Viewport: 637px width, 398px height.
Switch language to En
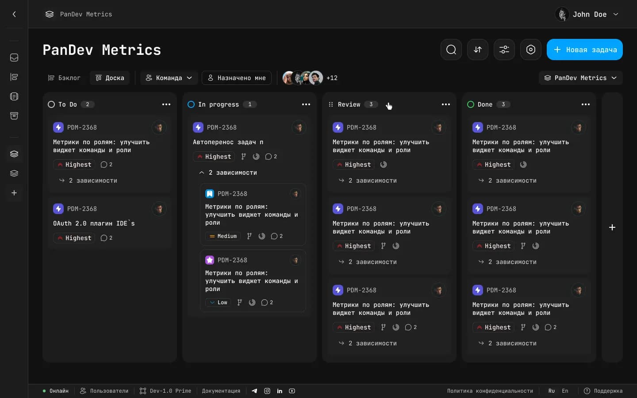565,391
